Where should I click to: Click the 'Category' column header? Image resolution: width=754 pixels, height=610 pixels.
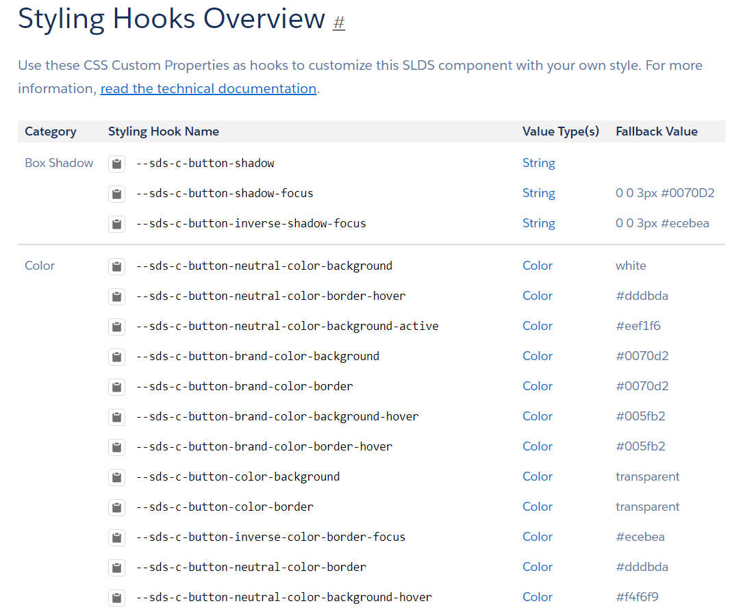tap(51, 131)
